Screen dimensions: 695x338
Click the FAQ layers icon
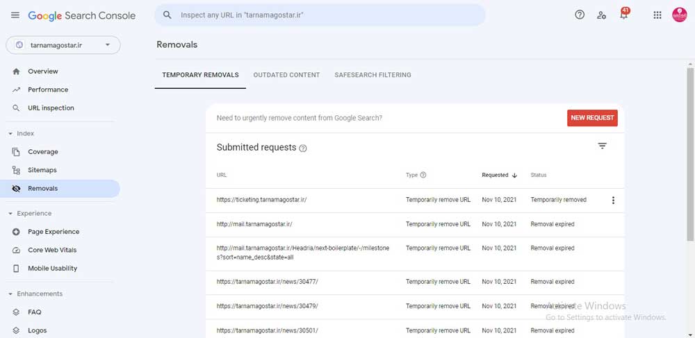tap(17, 312)
